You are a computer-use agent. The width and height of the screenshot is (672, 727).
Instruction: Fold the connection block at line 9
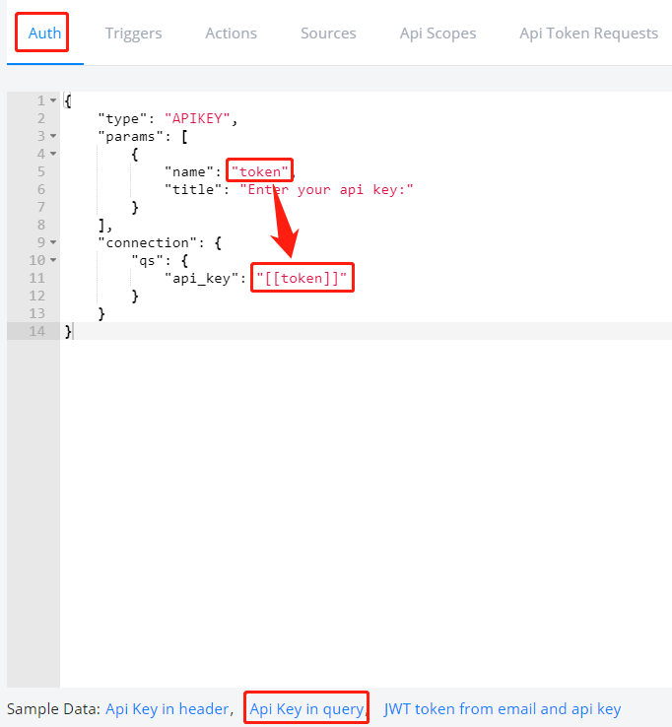(53, 243)
